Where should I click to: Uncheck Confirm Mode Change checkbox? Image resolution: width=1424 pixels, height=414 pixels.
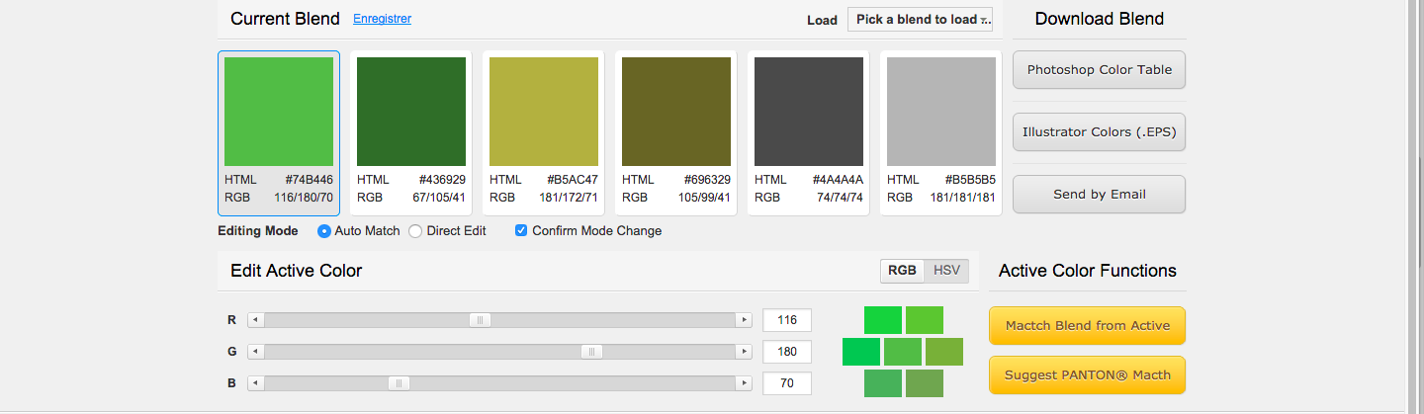pyautogui.click(x=521, y=231)
